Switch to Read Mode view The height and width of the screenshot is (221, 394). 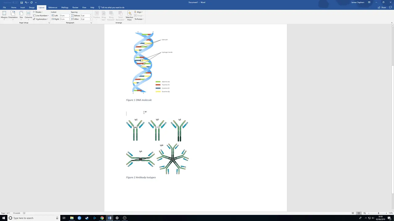(353, 213)
